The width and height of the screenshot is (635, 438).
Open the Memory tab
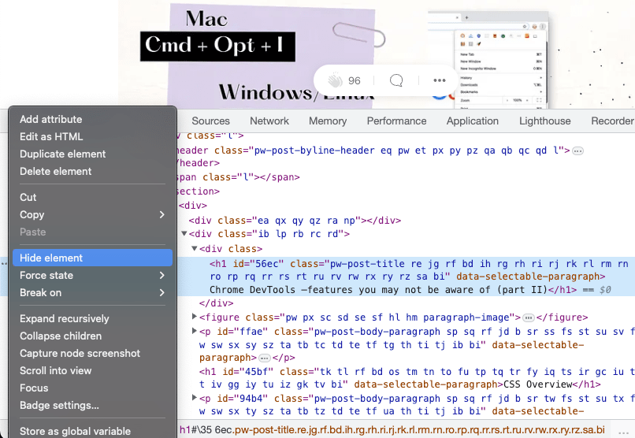[x=328, y=121]
